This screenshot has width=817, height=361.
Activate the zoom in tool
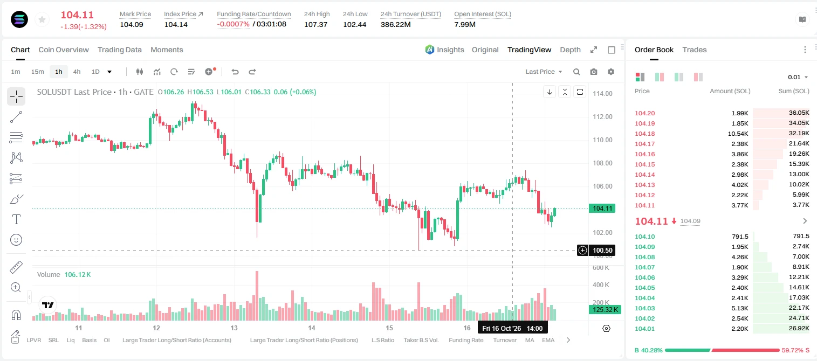16,288
